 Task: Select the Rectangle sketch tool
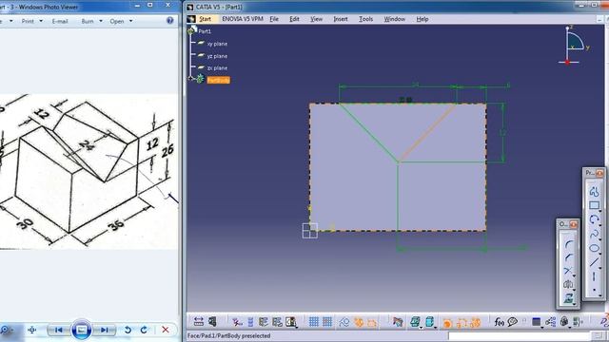click(x=594, y=205)
